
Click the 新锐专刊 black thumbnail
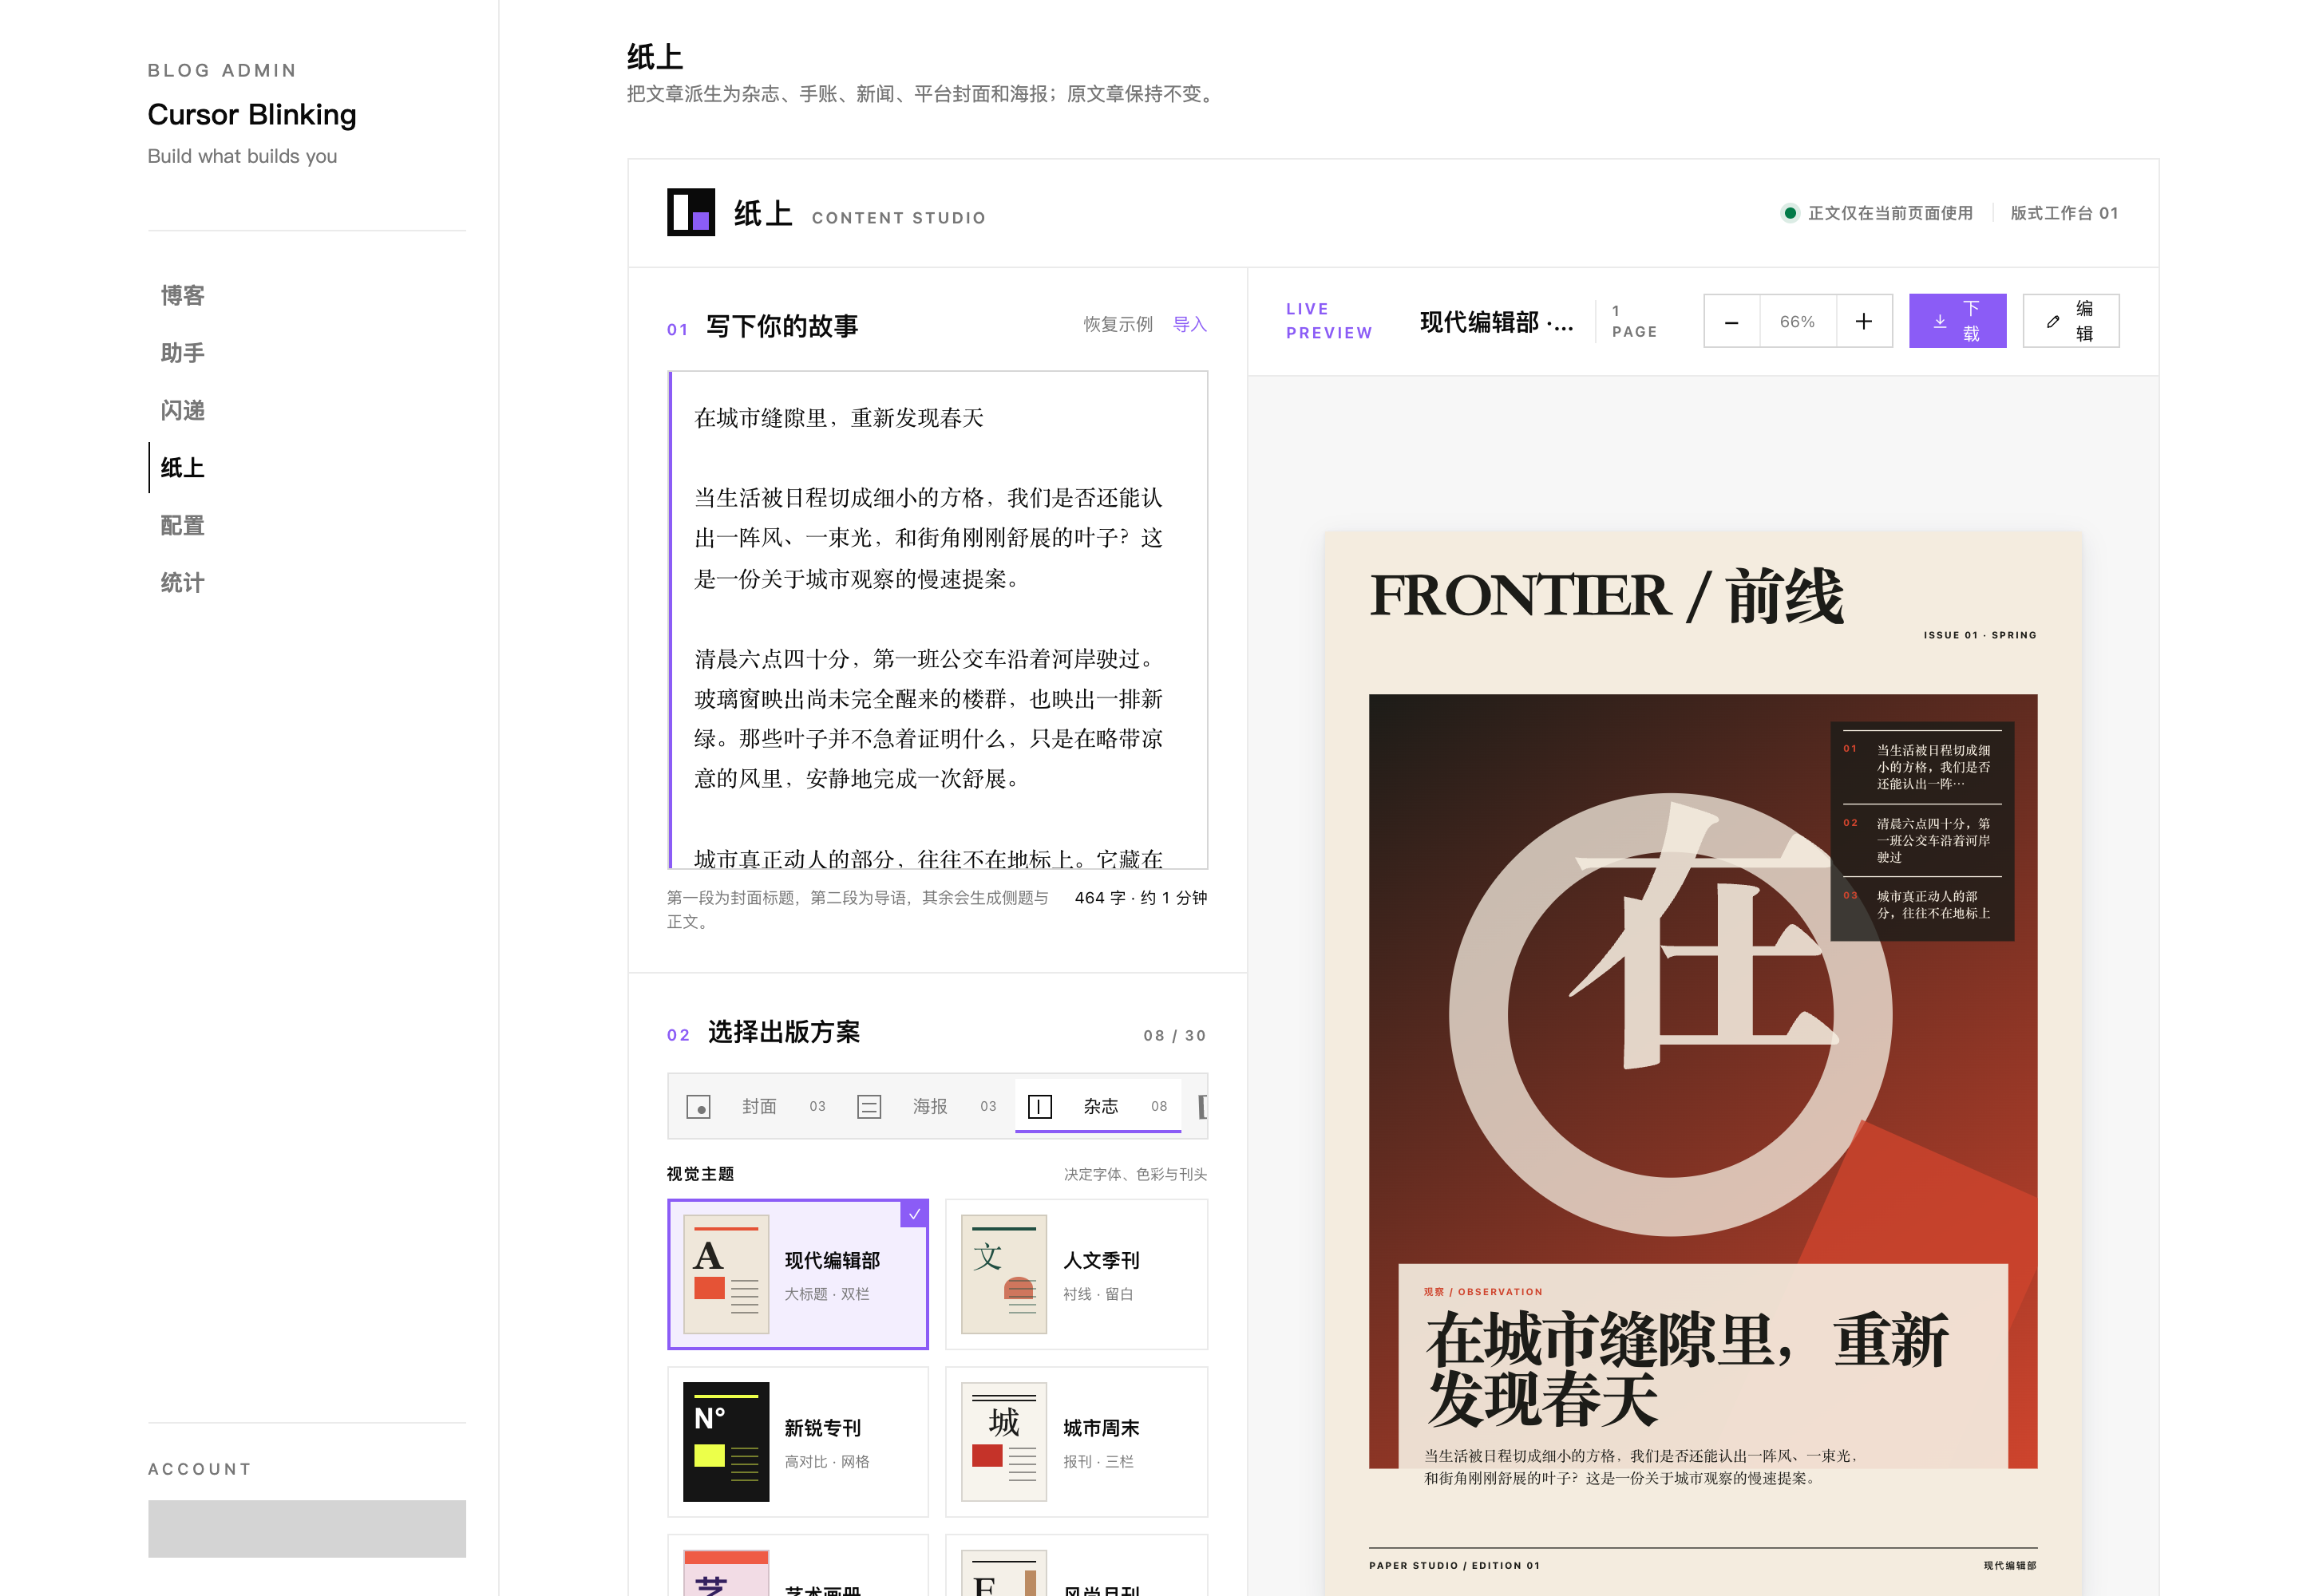pos(726,1441)
